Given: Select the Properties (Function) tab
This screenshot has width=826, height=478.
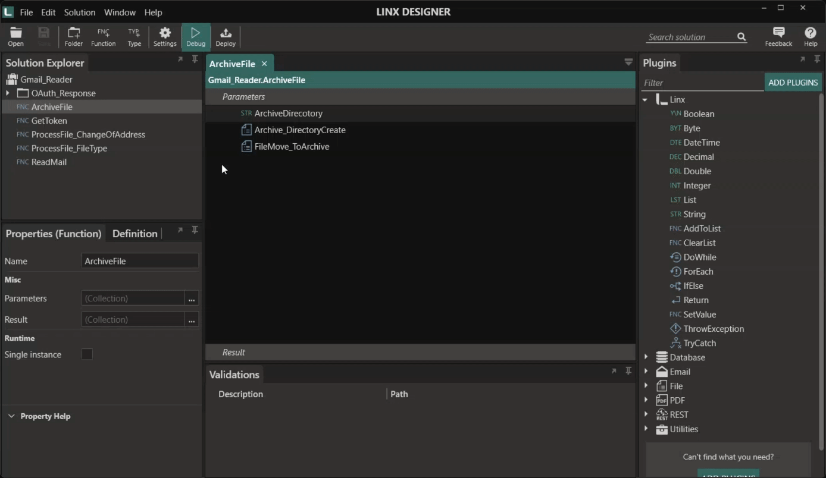Looking at the screenshot, I should [x=54, y=234].
